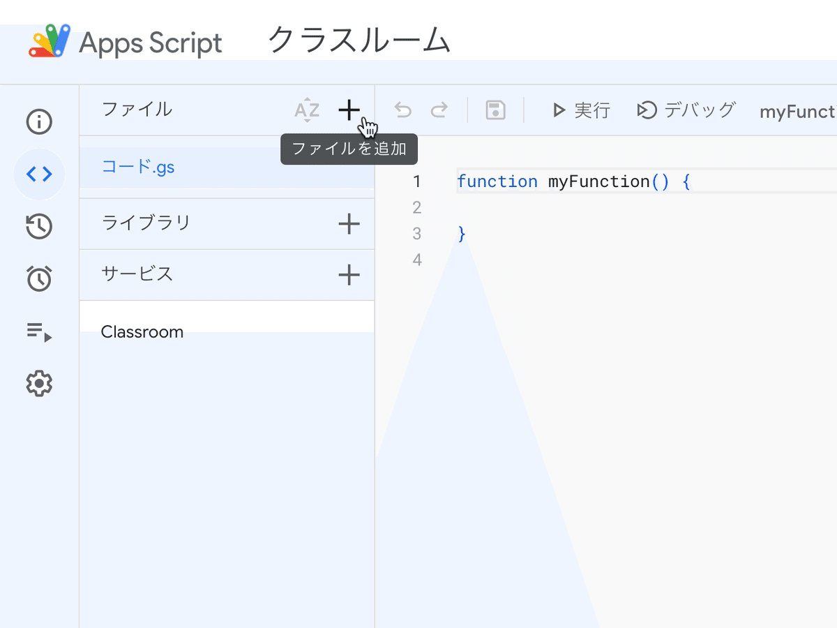Viewport: 837px width, 628px height.
Task: Click the サービス section header
Action: coord(137,274)
